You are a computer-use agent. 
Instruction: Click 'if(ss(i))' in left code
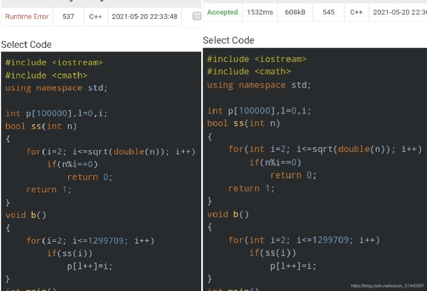pos(70,253)
